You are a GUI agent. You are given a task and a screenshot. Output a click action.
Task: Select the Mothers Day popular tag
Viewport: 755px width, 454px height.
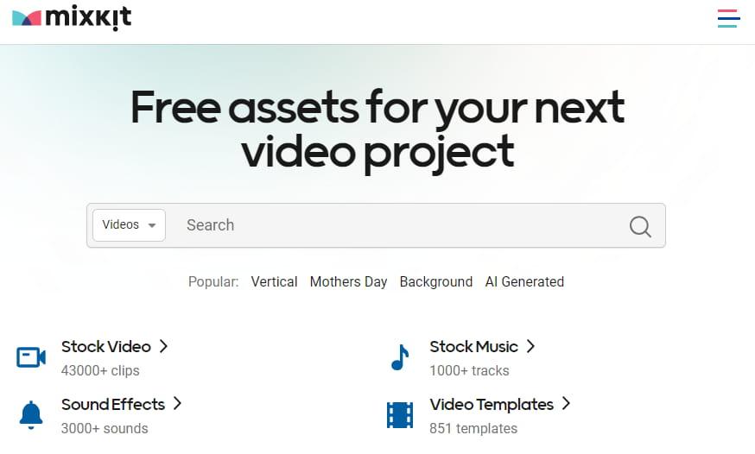(348, 281)
